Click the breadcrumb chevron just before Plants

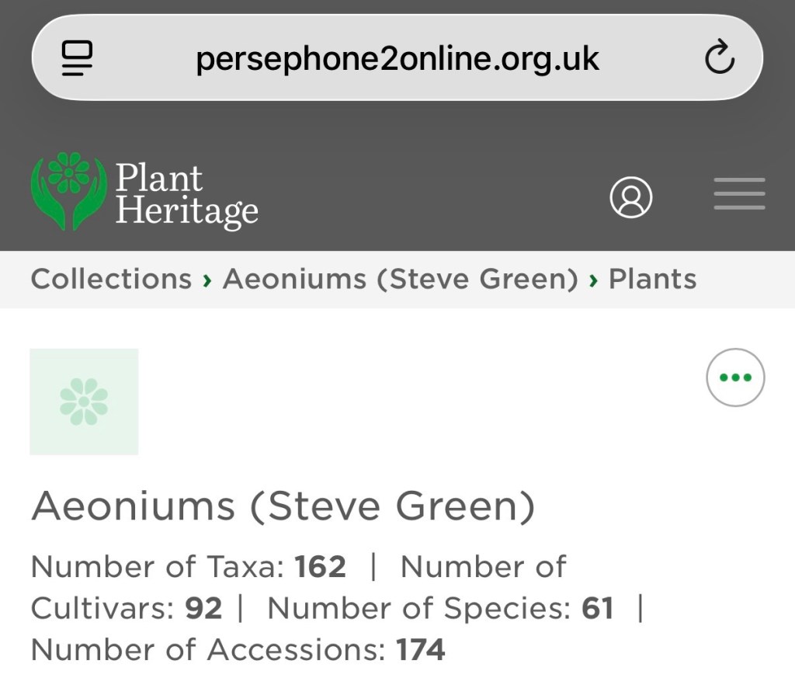(x=593, y=280)
